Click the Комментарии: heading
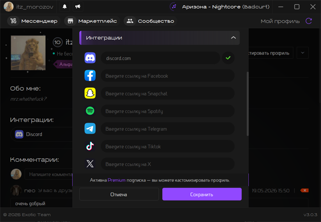 click(x=35, y=159)
